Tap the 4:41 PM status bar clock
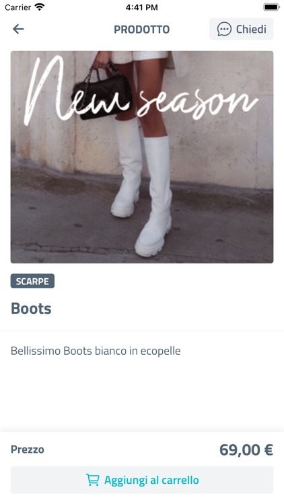 click(x=142, y=7)
